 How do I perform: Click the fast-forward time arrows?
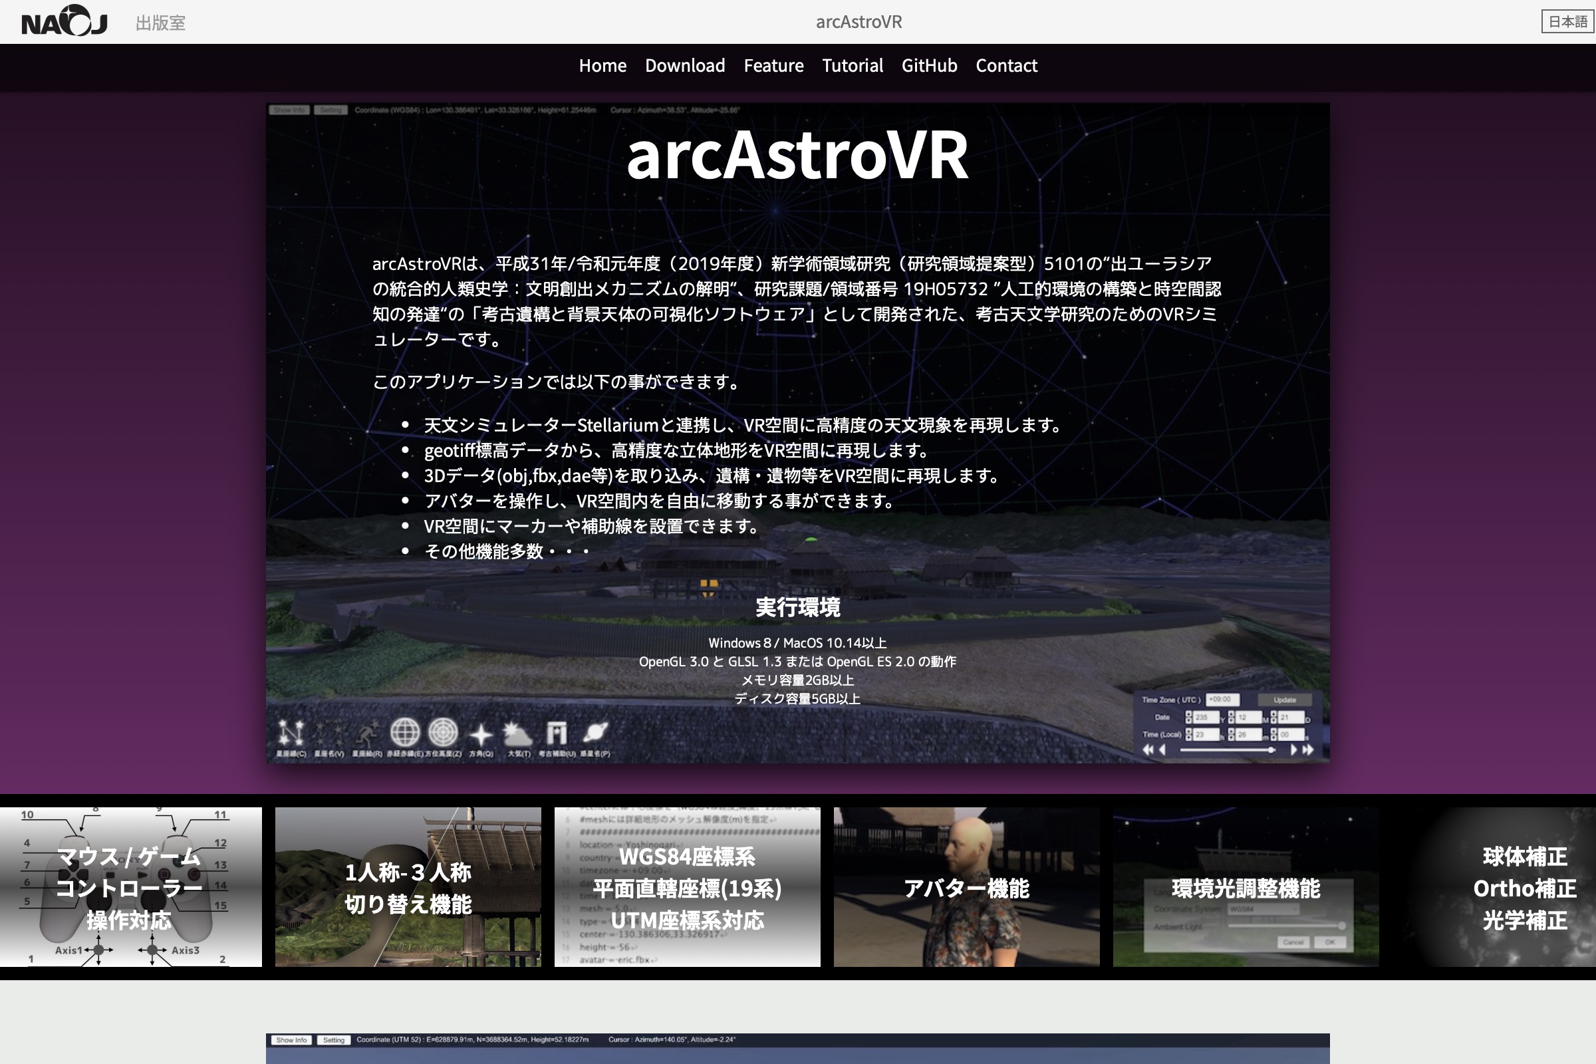(x=1307, y=750)
